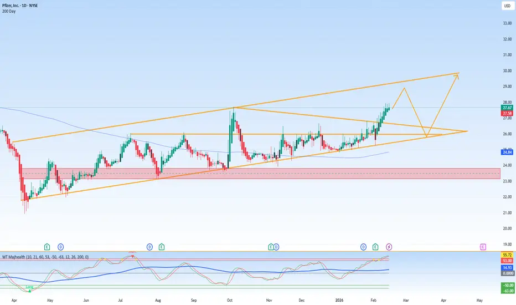516x305 pixels.
Task: Click the upcoming purple earnings marker in May
Action: click(483, 247)
